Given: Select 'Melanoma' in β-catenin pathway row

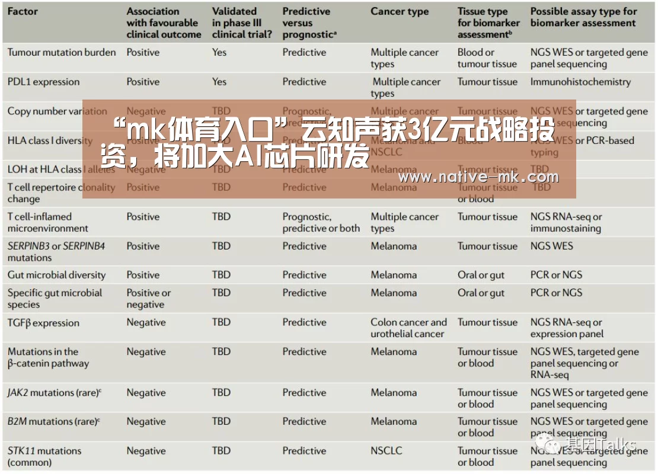Looking at the screenshot, I should pos(394,352).
